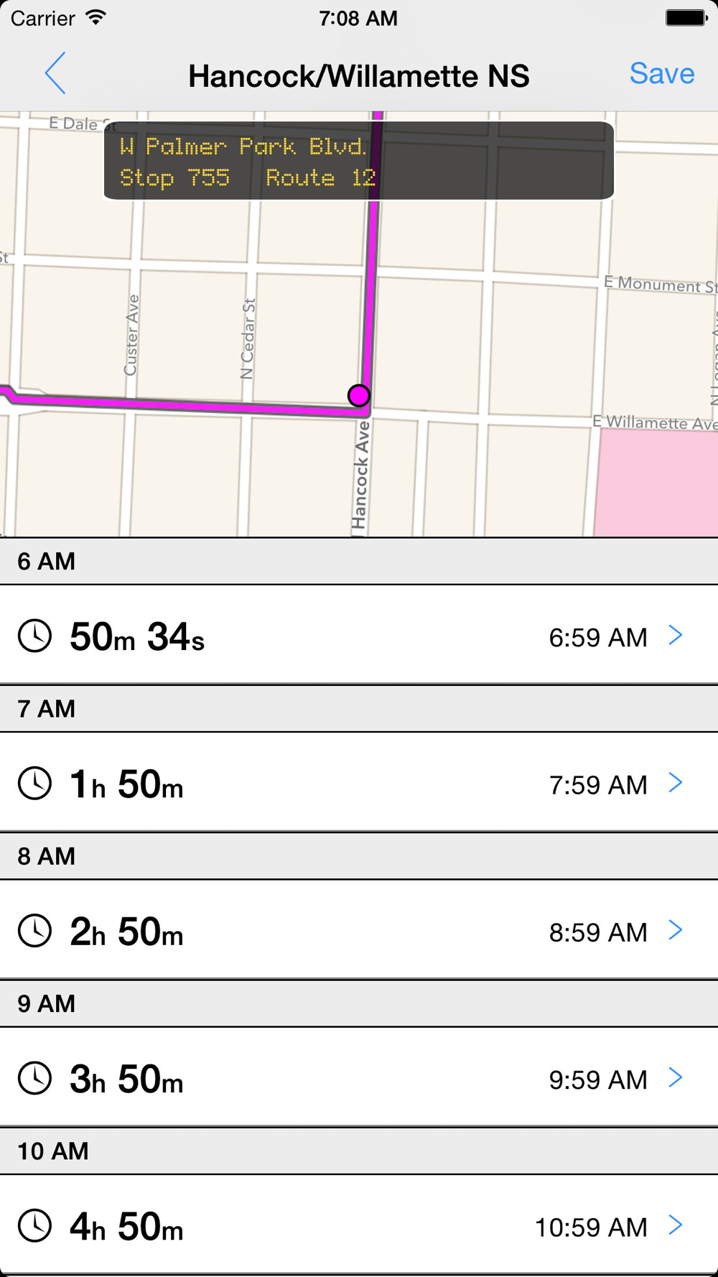Viewport: 718px width, 1277px height.
Task: Open details chevron for 8:59 AM departure
Action: point(675,930)
